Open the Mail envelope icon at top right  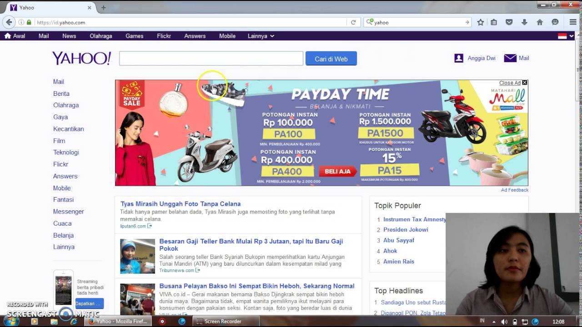point(510,58)
